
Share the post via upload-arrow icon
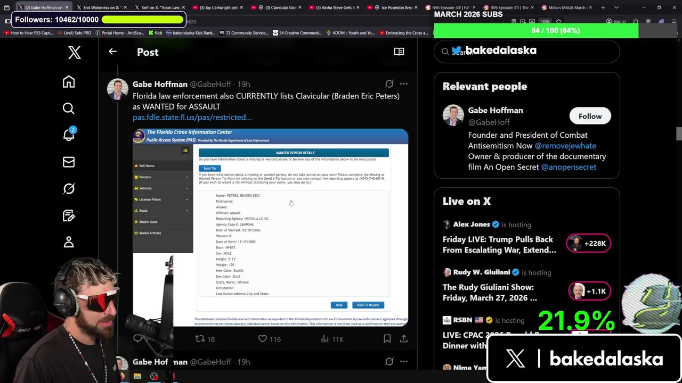pyautogui.click(x=404, y=339)
